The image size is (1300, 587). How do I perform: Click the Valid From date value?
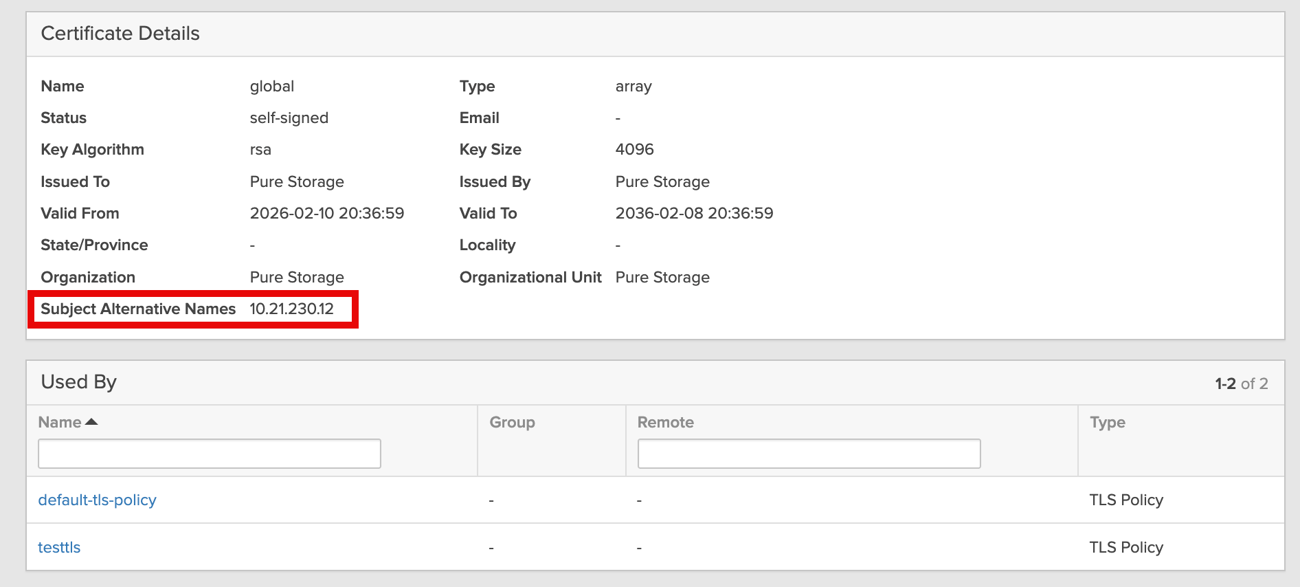click(327, 214)
